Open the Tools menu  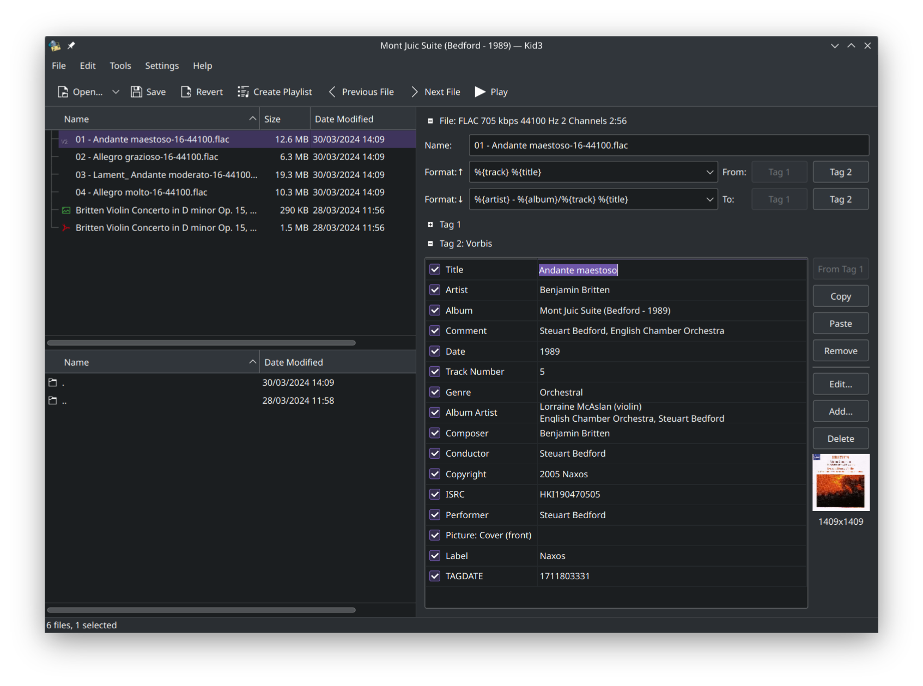pos(120,65)
